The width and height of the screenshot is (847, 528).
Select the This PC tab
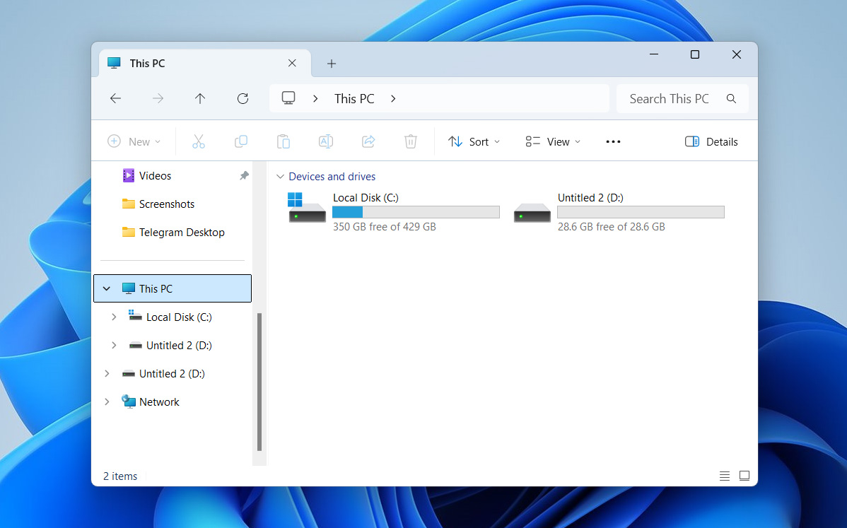click(205, 63)
